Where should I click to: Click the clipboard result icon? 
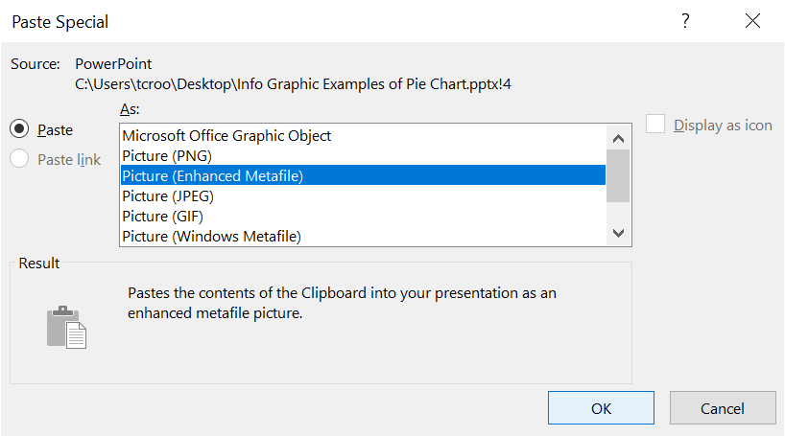(x=66, y=327)
